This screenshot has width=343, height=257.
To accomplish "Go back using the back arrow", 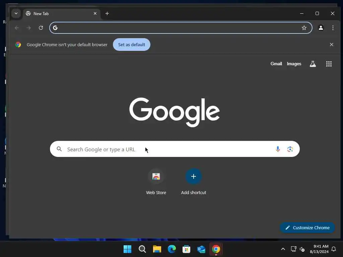I will point(17,28).
